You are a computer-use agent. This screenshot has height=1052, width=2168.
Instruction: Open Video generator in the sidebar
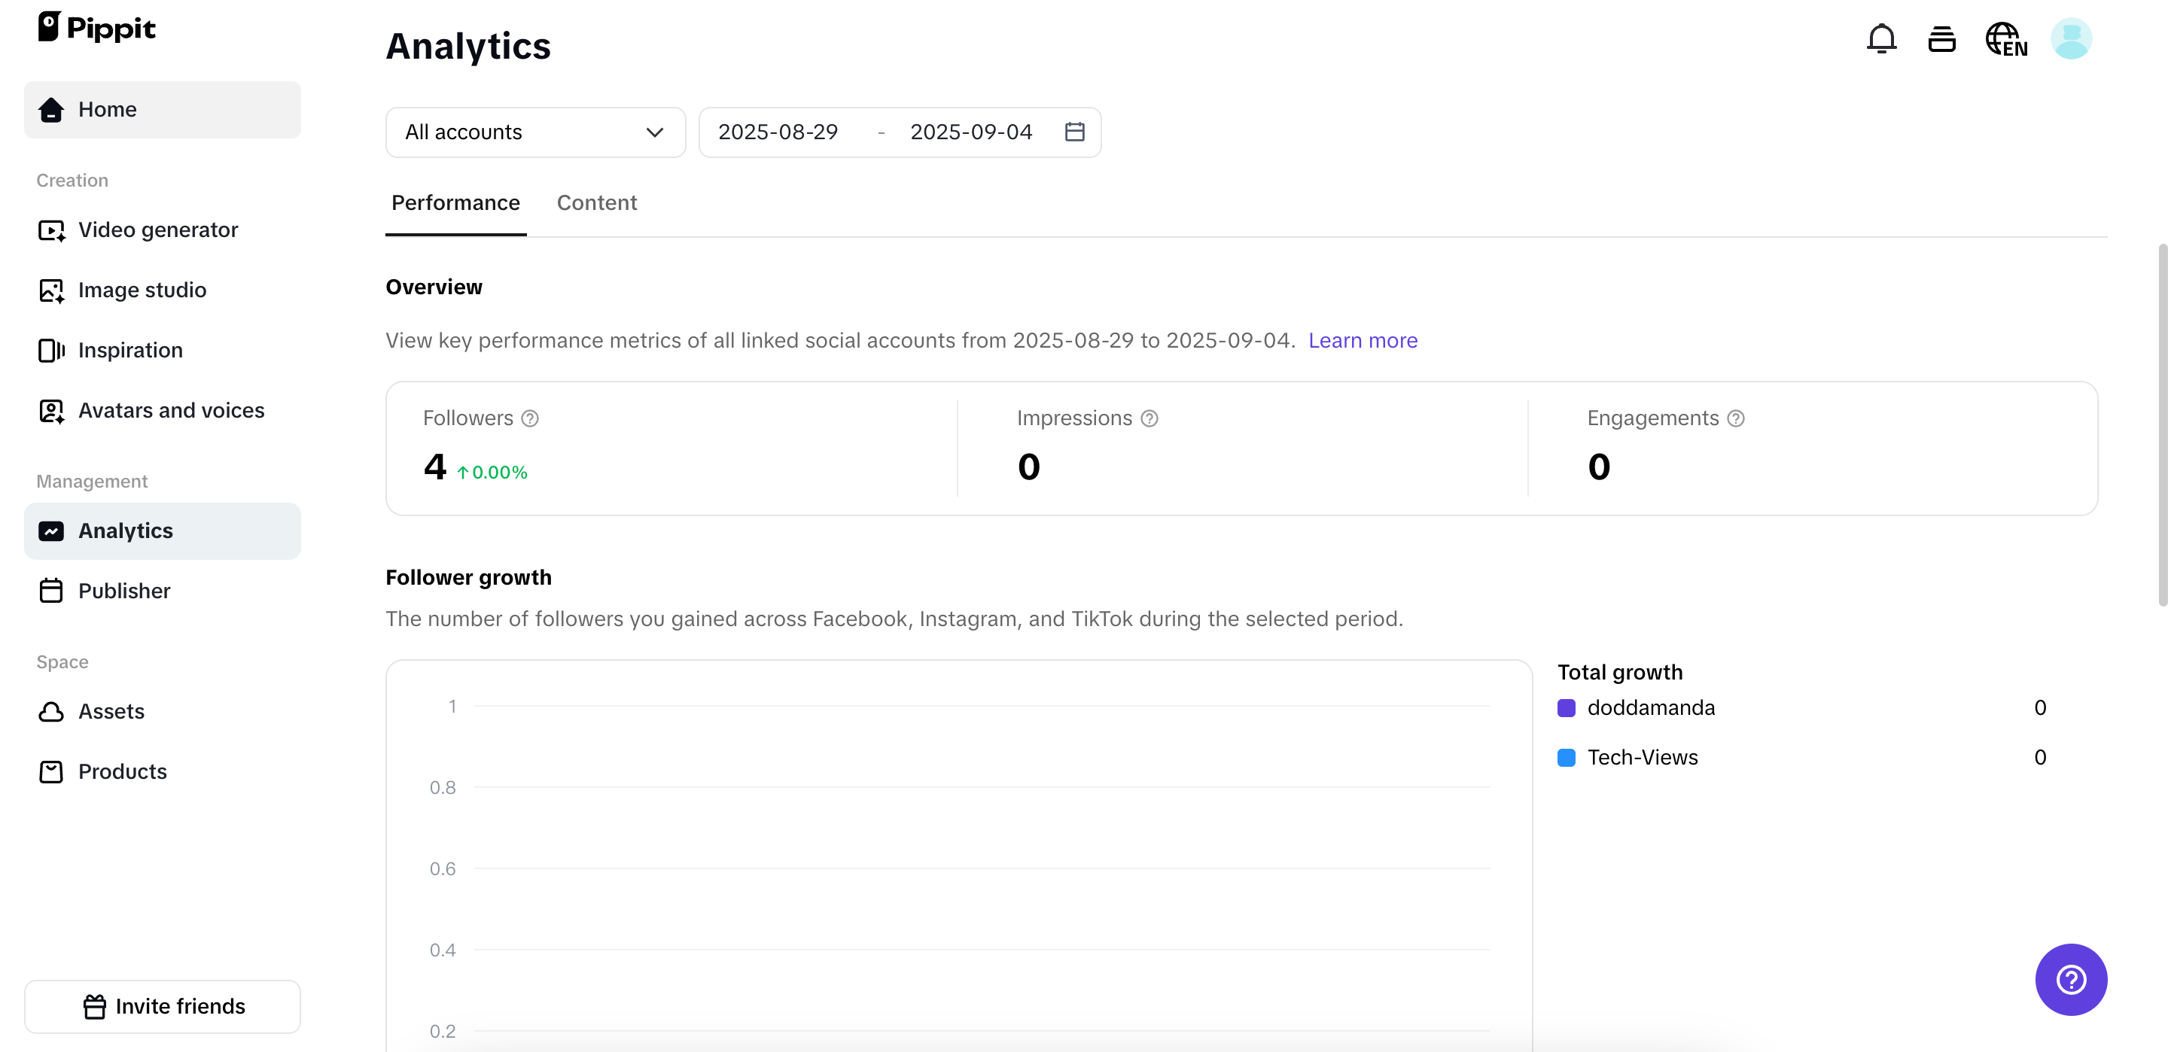pos(157,230)
